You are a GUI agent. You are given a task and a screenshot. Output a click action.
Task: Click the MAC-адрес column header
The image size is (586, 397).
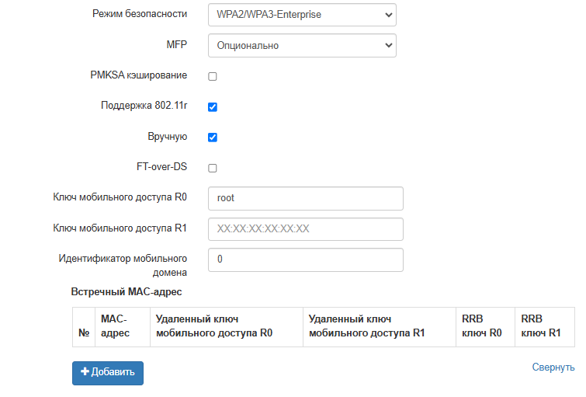coord(114,326)
